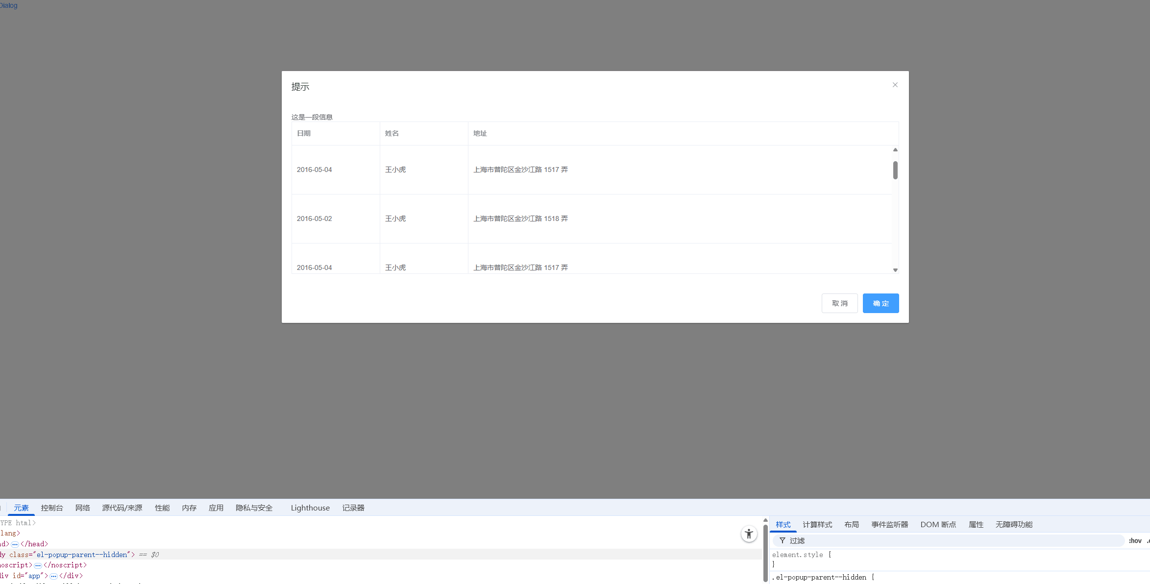This screenshot has width=1150, height=584.
Task: Click the 这是一段信息 text in the dialog
Action: click(x=312, y=117)
